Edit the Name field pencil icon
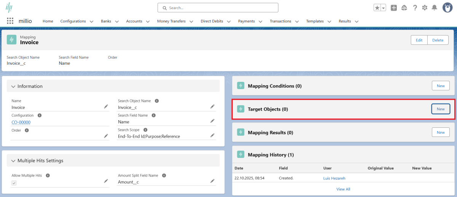This screenshot has width=457, height=197. tap(106, 107)
